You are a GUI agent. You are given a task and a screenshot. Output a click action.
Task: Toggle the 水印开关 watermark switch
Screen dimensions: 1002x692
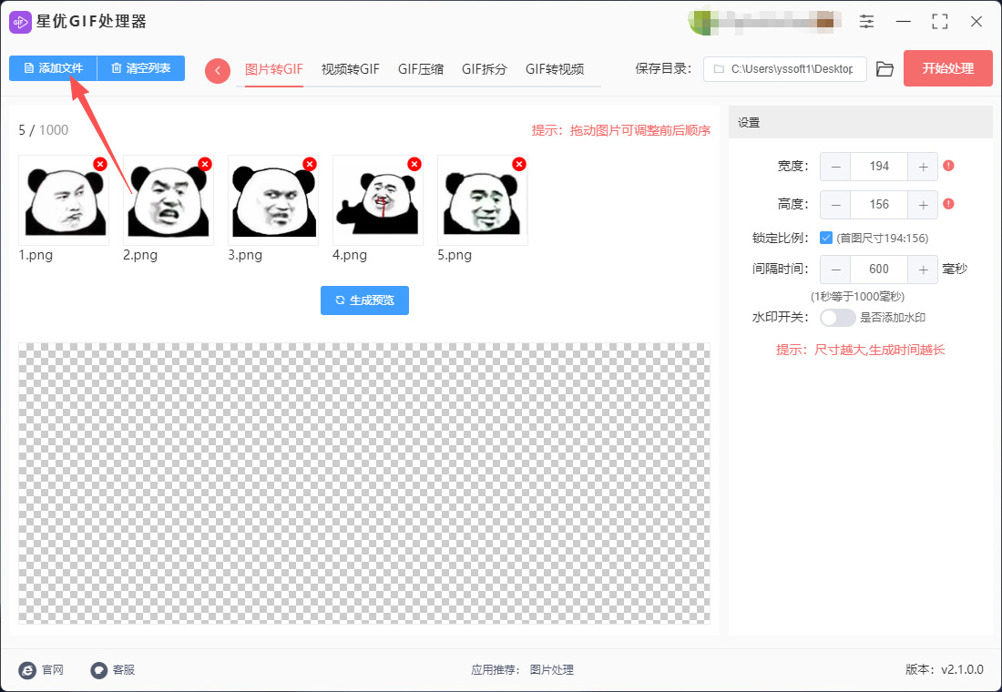[838, 318]
